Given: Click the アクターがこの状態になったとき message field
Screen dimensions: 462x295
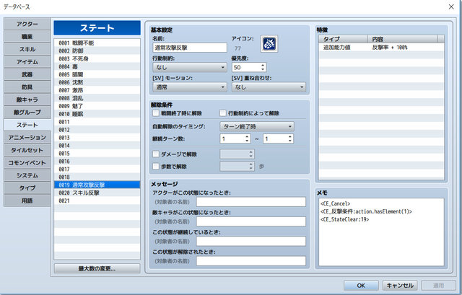Looking at the screenshot, I should click(x=251, y=202).
